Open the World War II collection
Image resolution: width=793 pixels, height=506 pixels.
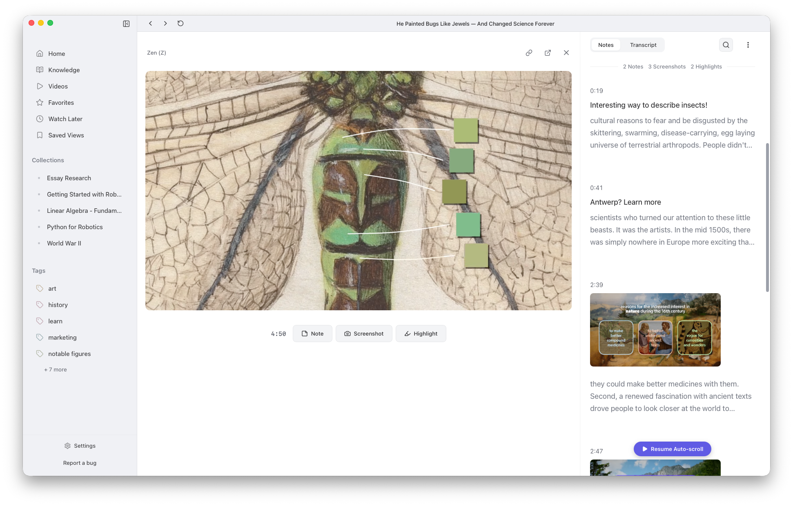(x=64, y=243)
